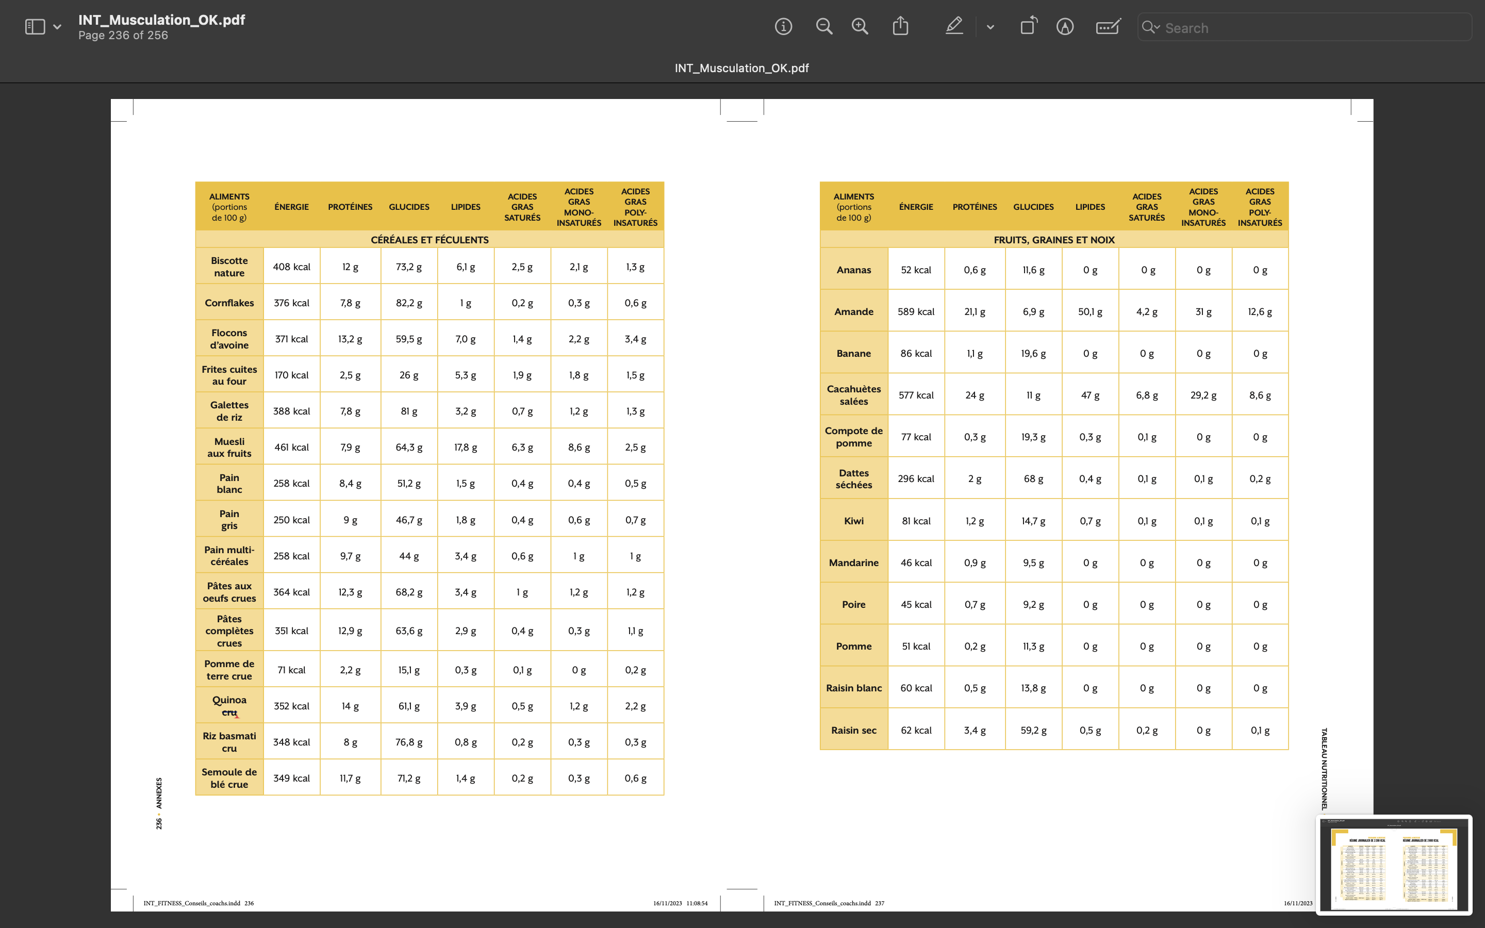Show the Markup toolbar
This screenshot has height=928, width=1485.
[x=1065, y=27]
